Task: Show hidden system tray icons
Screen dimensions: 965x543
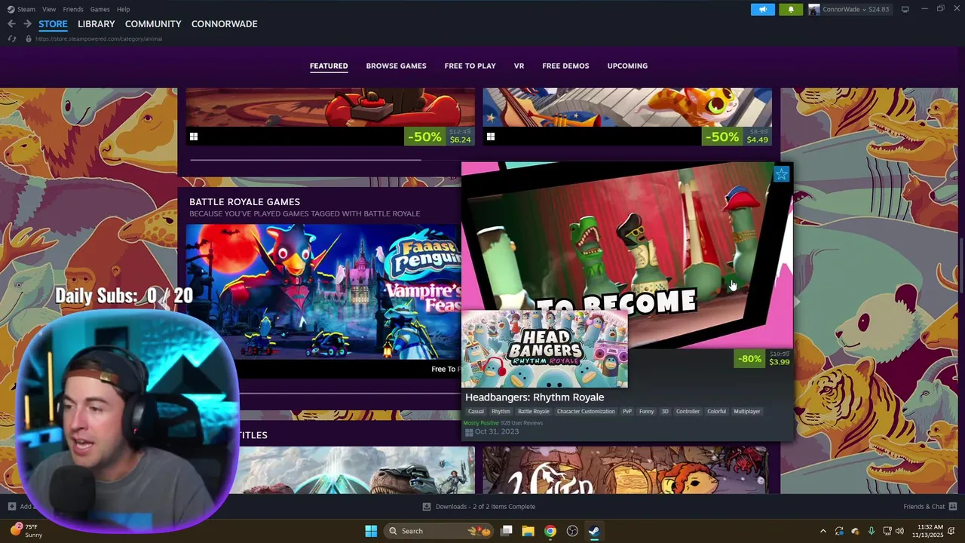Action: pos(823,531)
